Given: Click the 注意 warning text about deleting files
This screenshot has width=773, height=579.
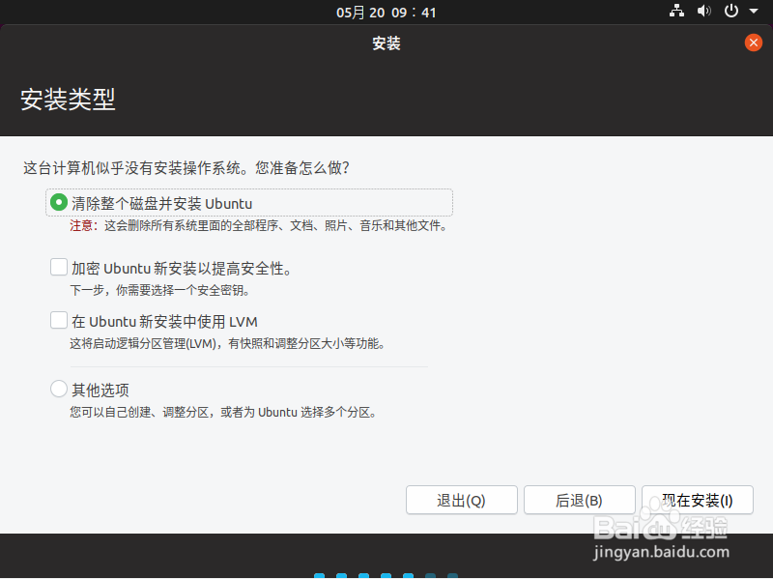Looking at the screenshot, I should click(259, 226).
